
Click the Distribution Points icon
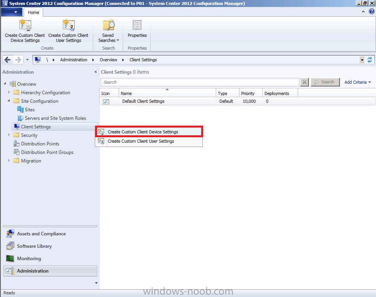tap(17, 143)
